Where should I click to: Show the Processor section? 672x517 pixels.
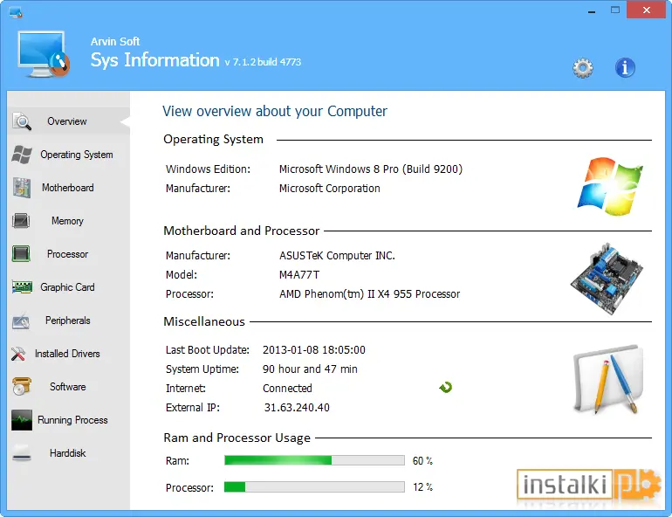[x=68, y=254]
